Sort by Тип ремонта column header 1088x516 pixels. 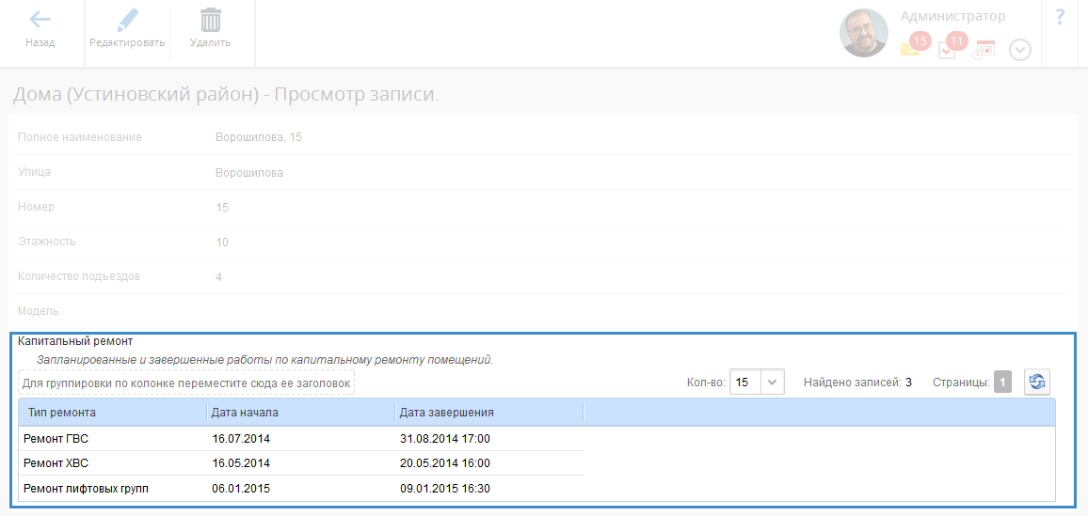[x=113, y=412]
